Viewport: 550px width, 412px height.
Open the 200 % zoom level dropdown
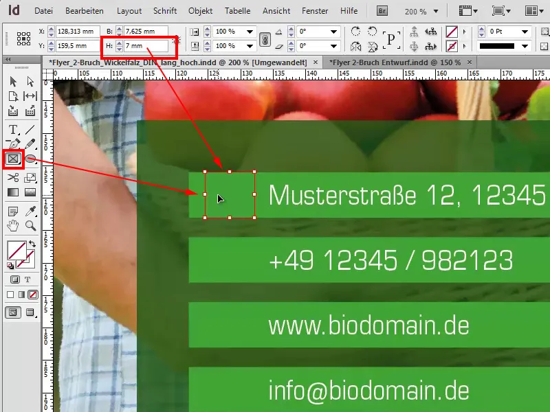pos(436,12)
